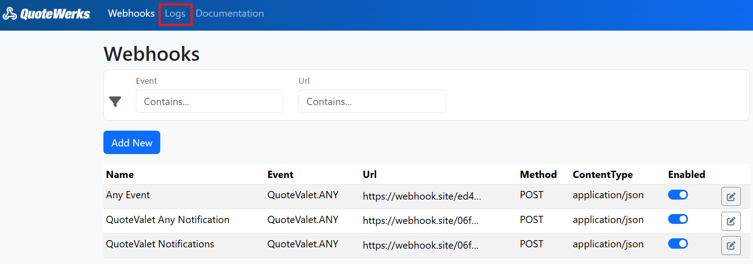This screenshot has height=264, width=753.
Task: Edit the Any Event webhook
Action: [x=730, y=196]
